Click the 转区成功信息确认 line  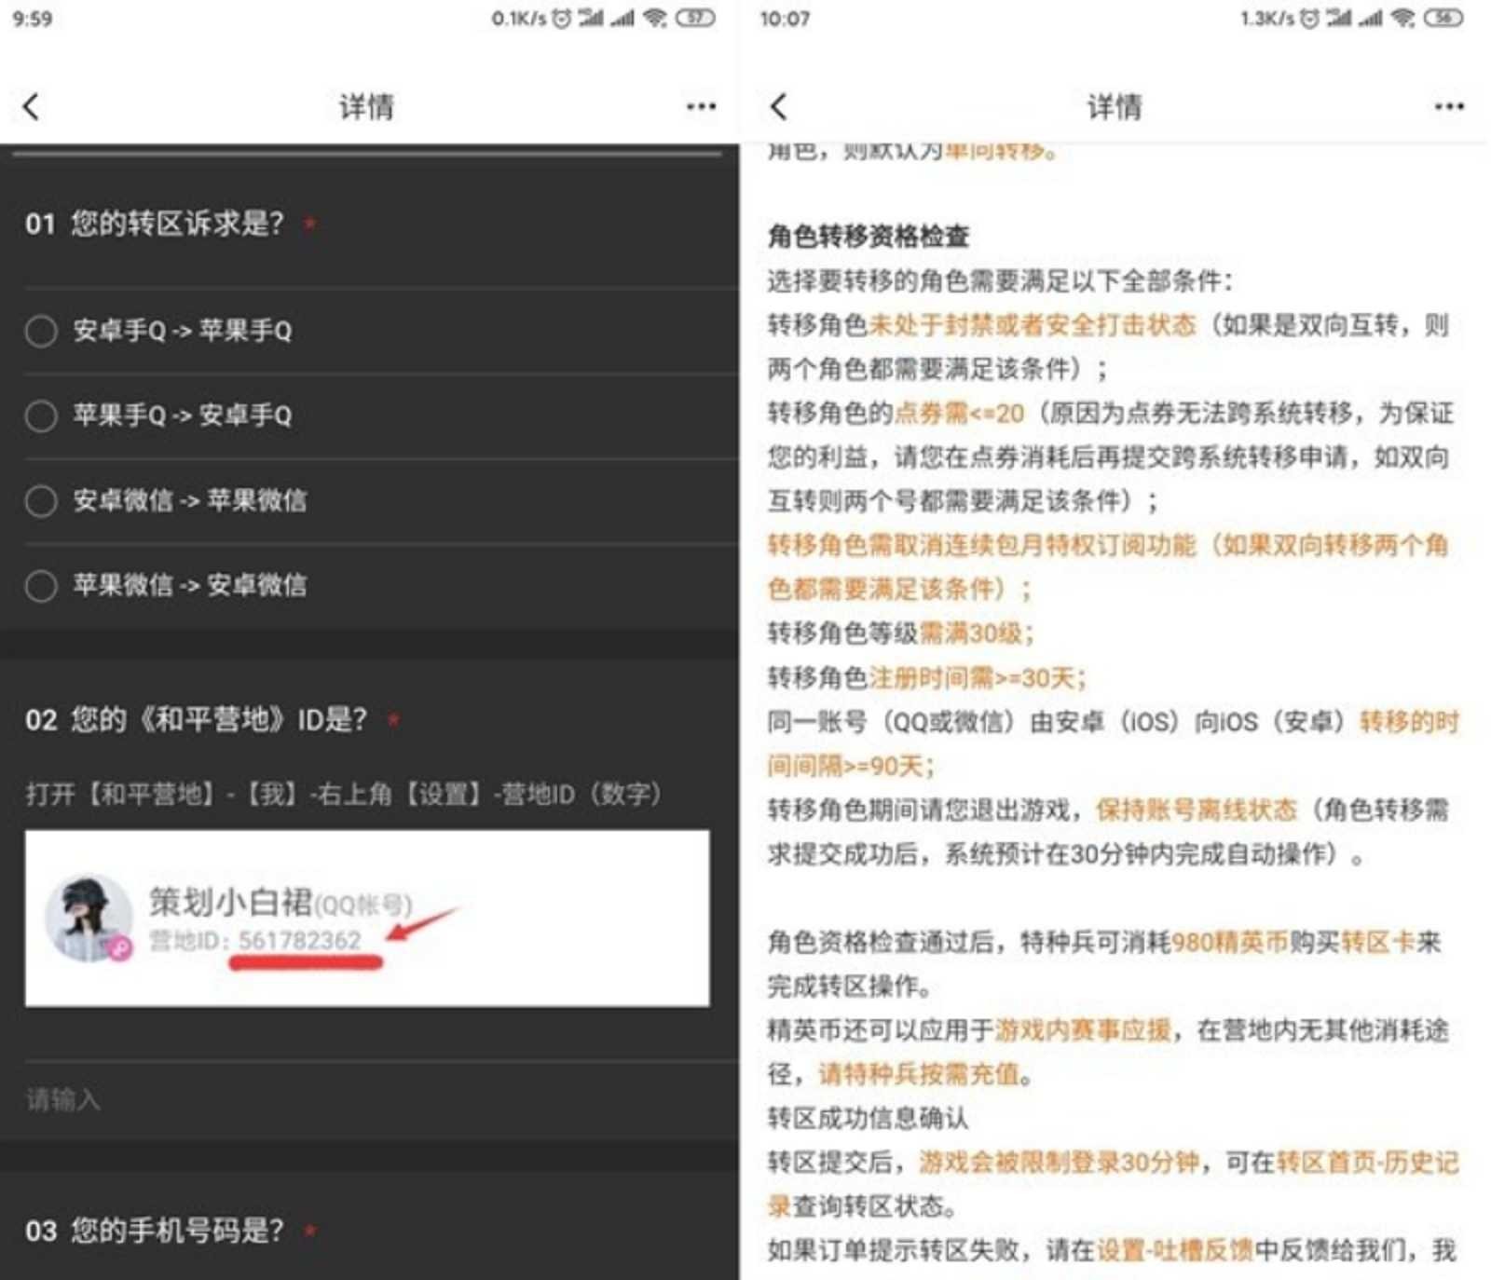click(869, 1118)
